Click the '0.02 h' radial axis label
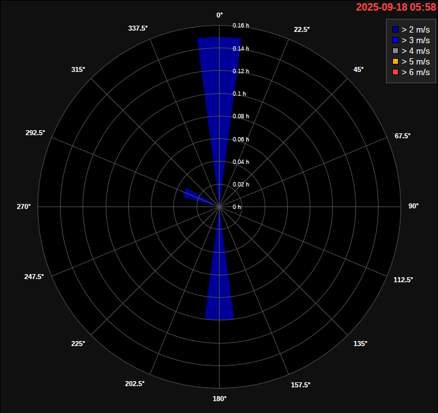 point(241,185)
